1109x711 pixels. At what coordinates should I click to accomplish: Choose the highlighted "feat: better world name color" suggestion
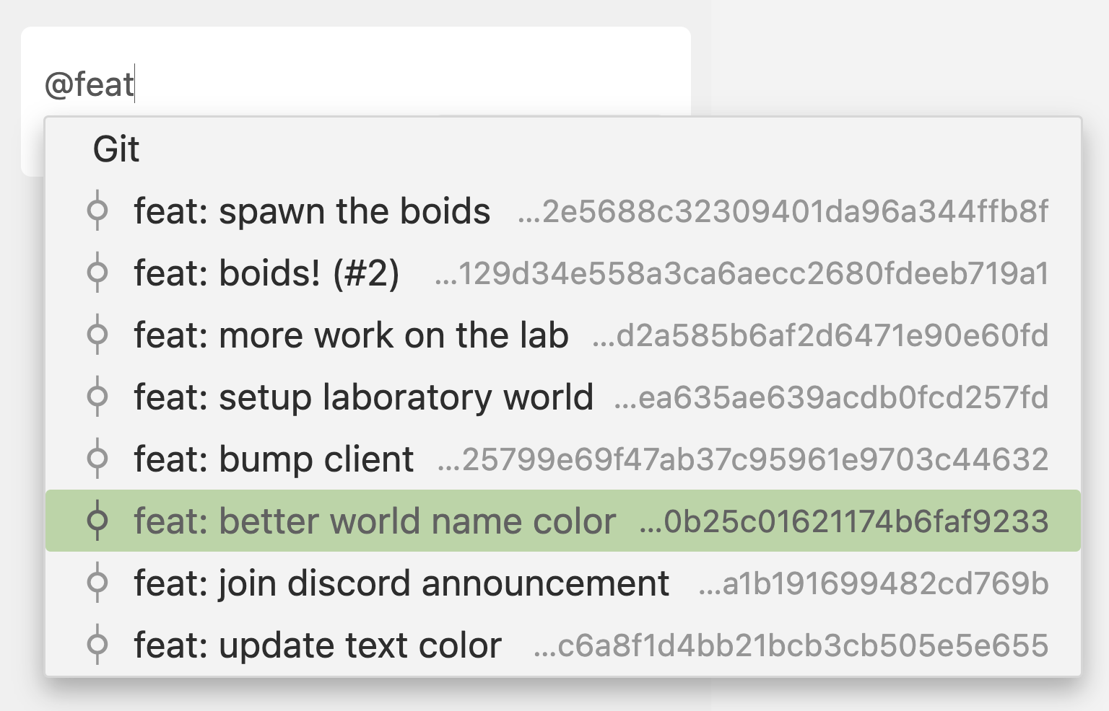click(x=375, y=521)
